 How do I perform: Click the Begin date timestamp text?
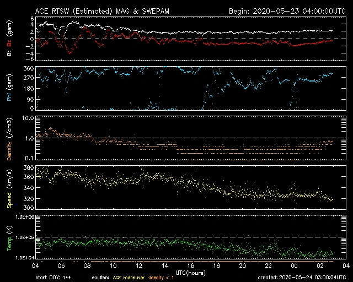pos(281,11)
